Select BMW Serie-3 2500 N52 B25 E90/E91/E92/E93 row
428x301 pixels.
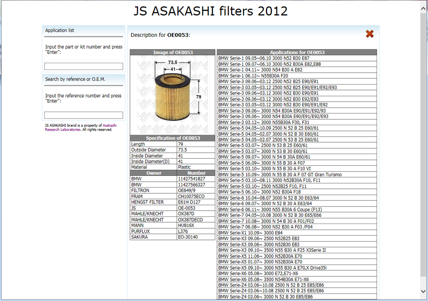click(297, 87)
